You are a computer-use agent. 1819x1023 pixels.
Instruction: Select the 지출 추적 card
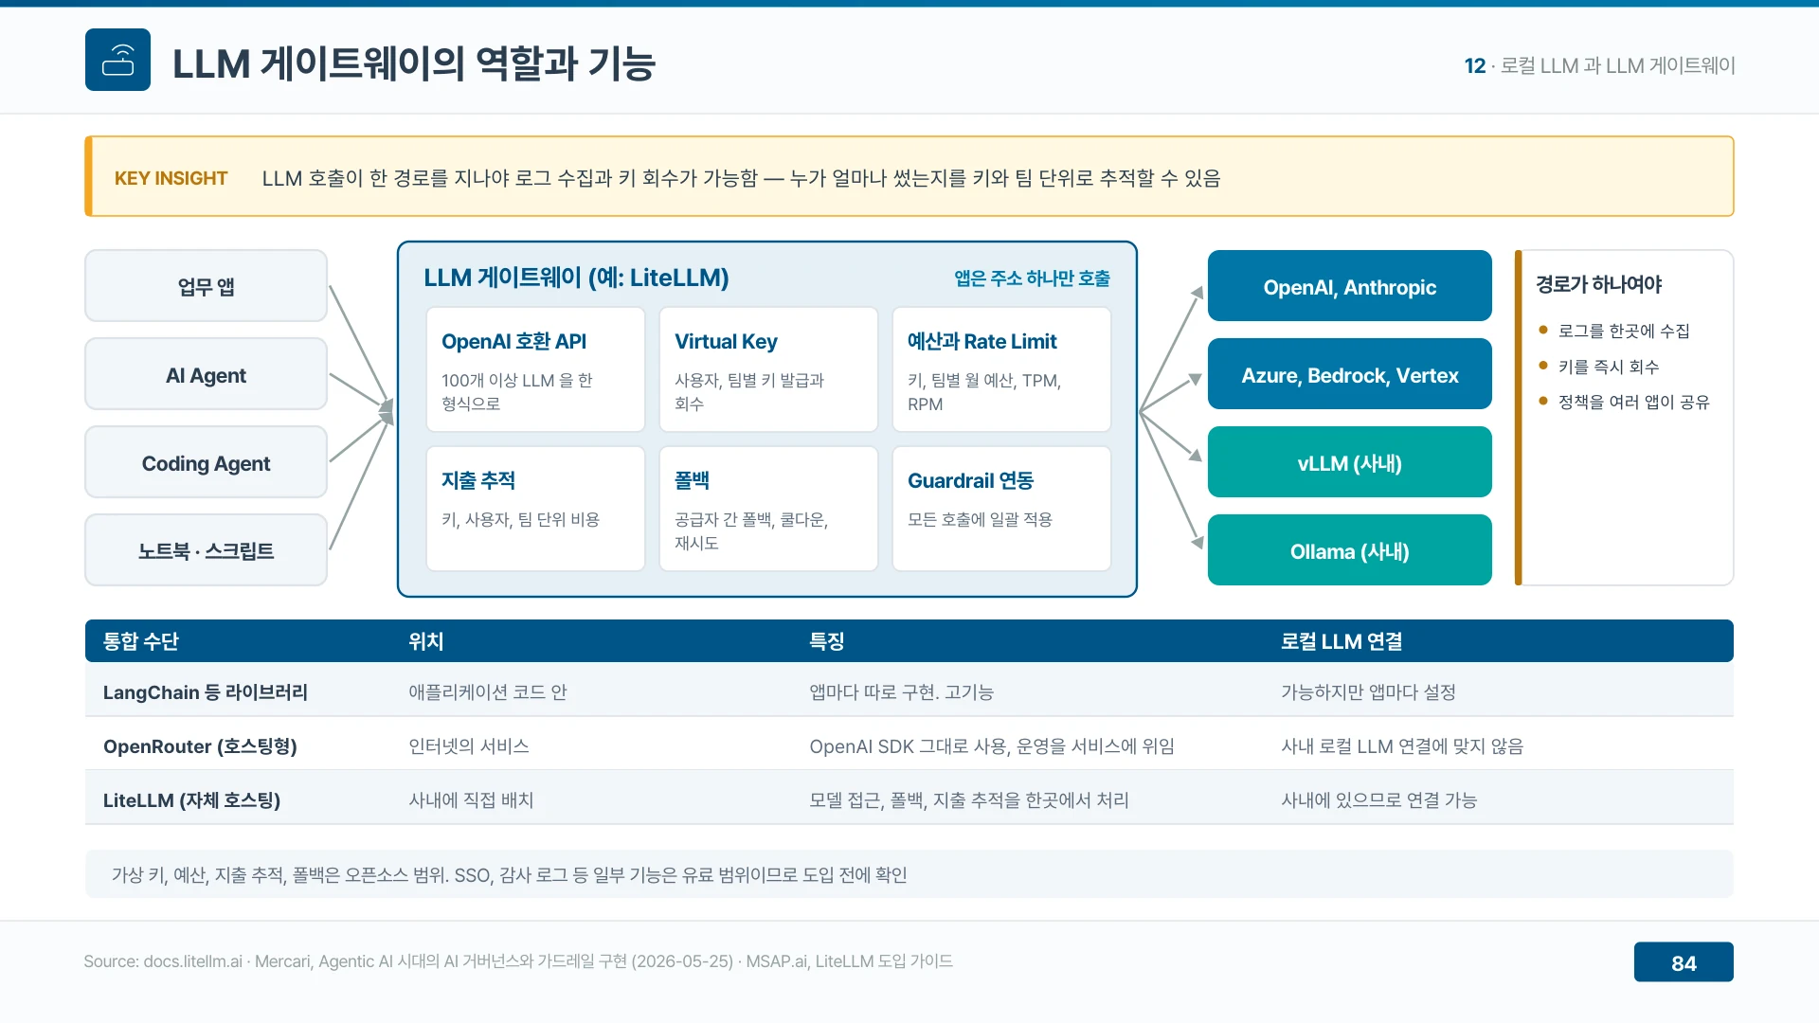535,509
